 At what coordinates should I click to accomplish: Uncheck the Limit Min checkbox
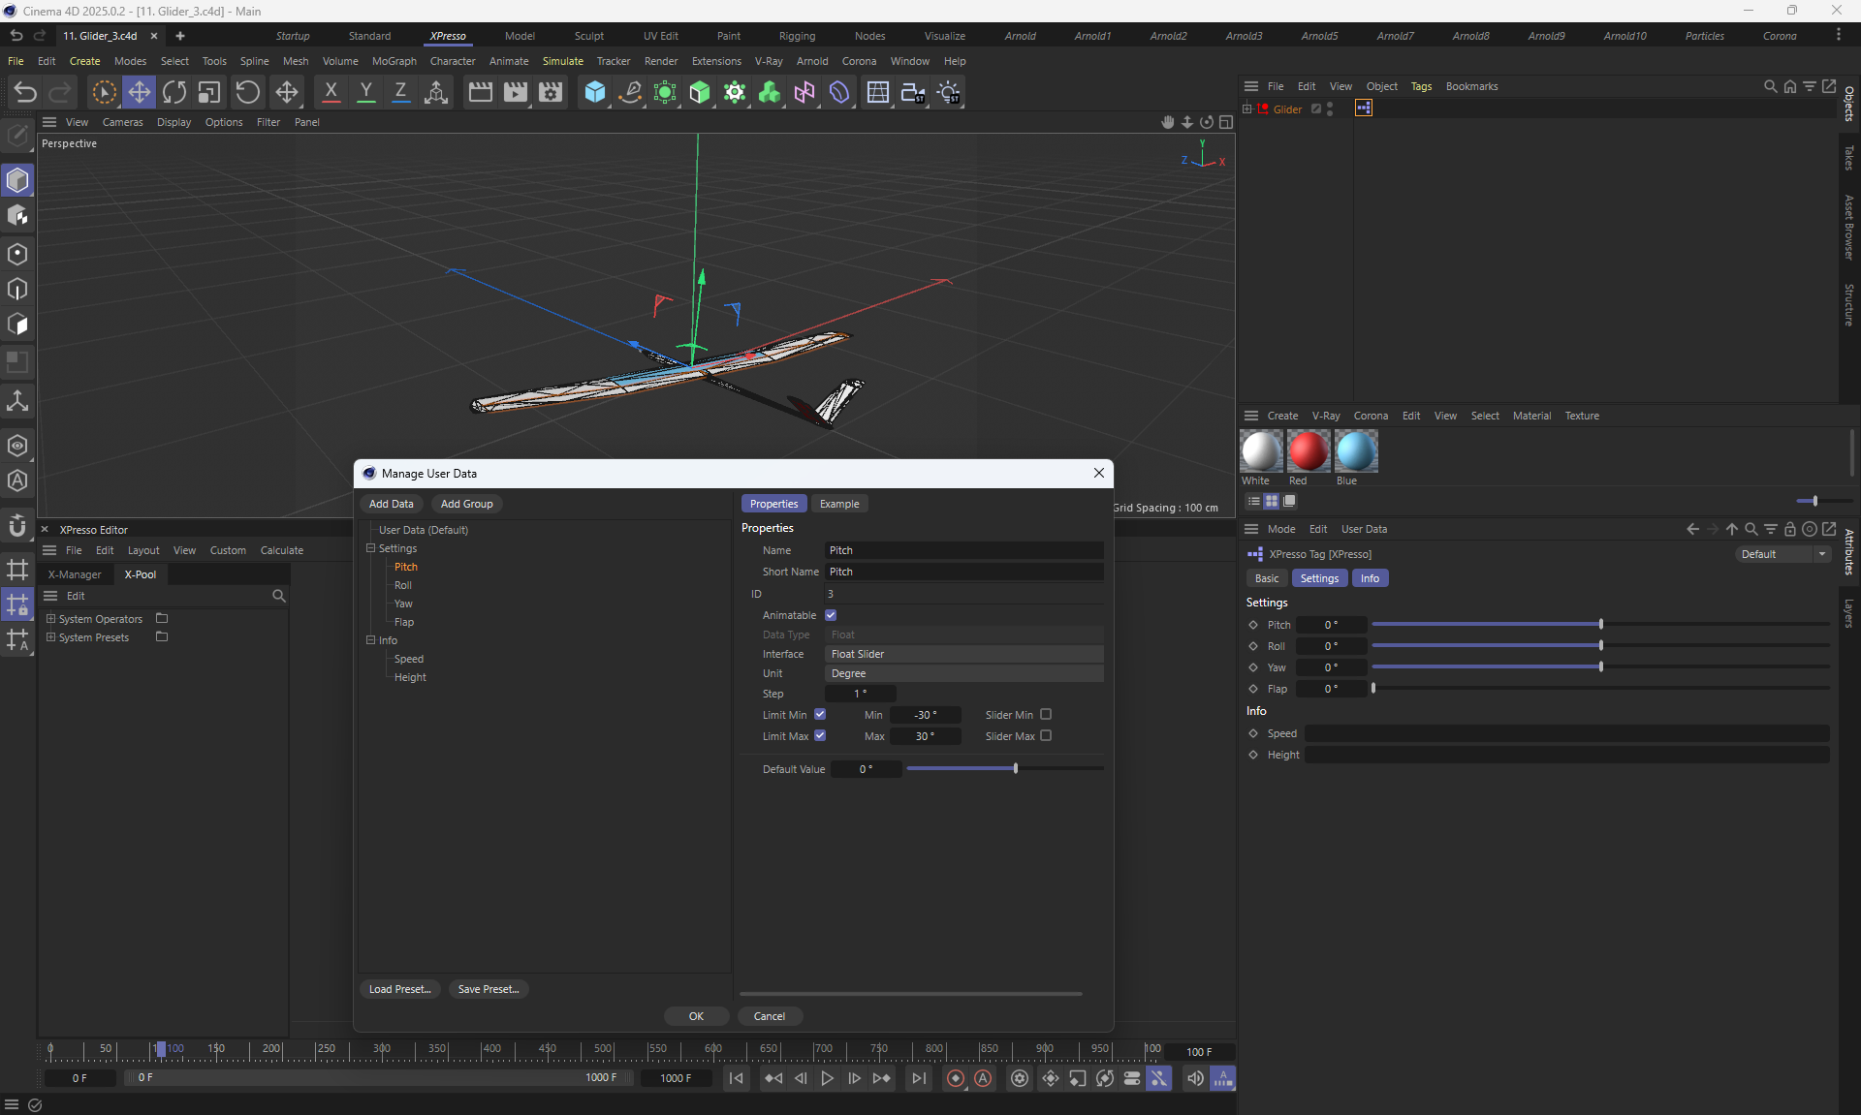pyautogui.click(x=820, y=715)
